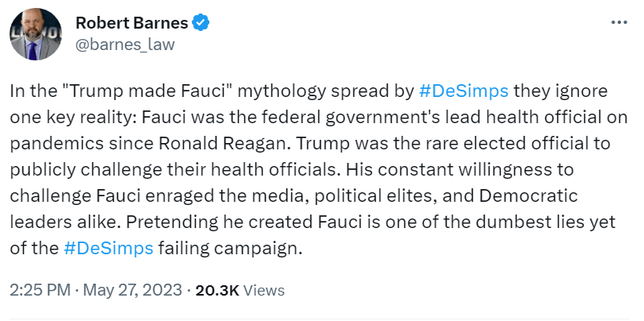Open the #DeSimps hashtag before 'failing campaign'
The width and height of the screenshot is (644, 321).
[x=108, y=247]
